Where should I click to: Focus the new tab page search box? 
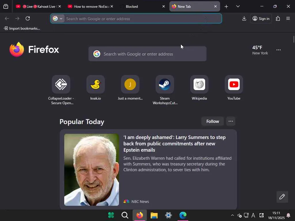click(x=147, y=54)
